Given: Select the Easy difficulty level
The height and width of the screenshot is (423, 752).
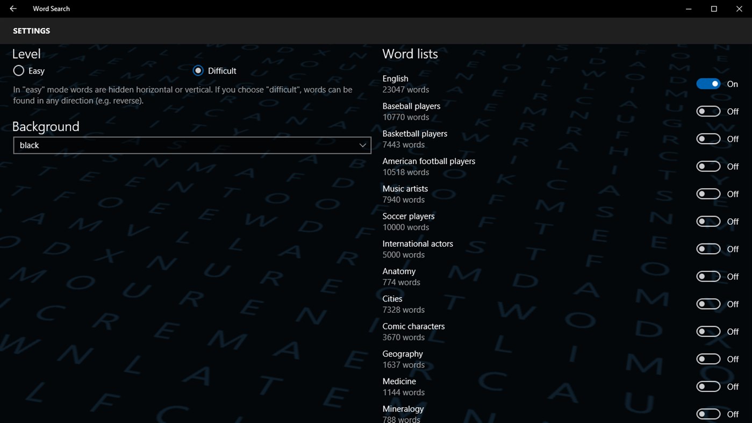Looking at the screenshot, I should coord(18,70).
